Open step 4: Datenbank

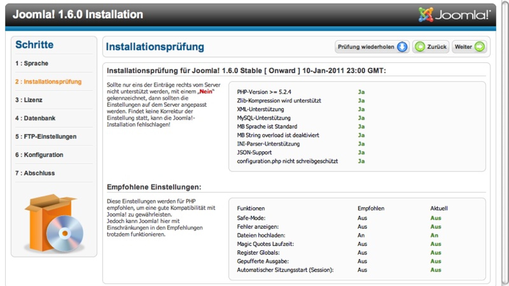35,118
